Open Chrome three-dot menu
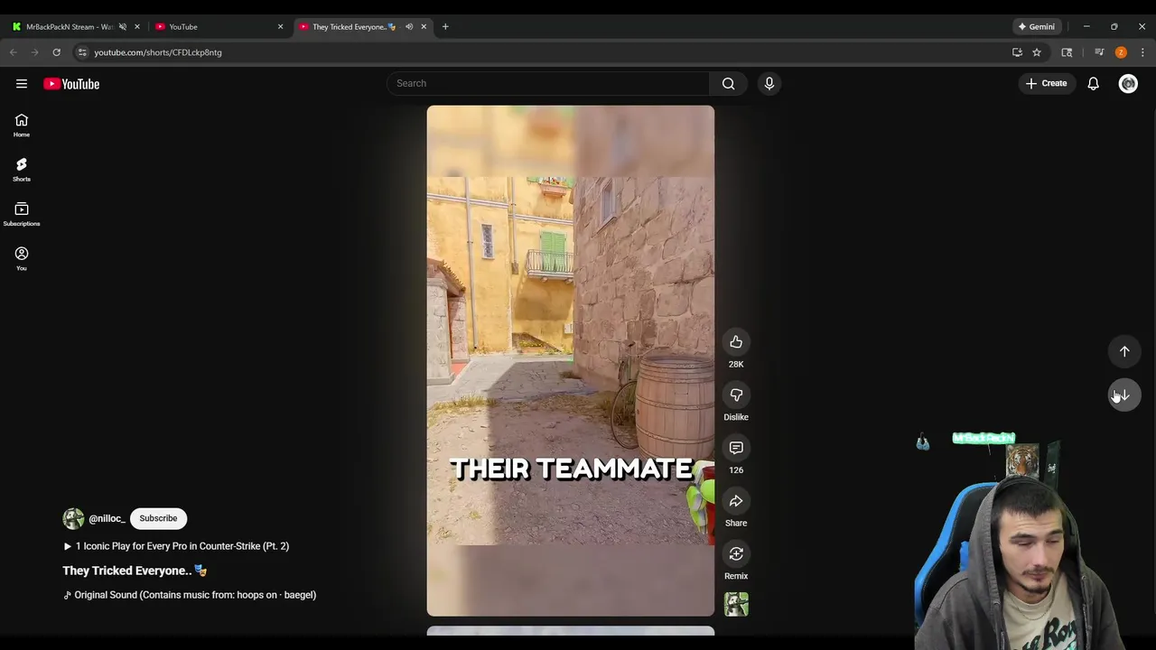 (x=1142, y=52)
